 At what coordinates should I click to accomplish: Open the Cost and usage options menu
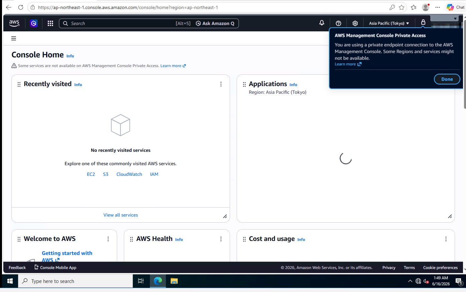(x=446, y=239)
